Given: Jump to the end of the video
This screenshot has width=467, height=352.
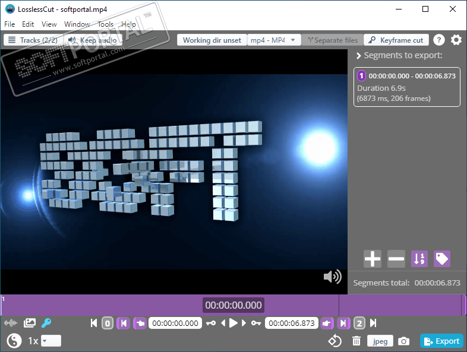Looking at the screenshot, I should click(x=373, y=323).
